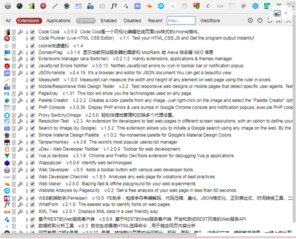Screen dimensions: 296x239
Task: Click the Web Maker orange icon in top bar
Action: pyautogui.click(x=149, y=6)
